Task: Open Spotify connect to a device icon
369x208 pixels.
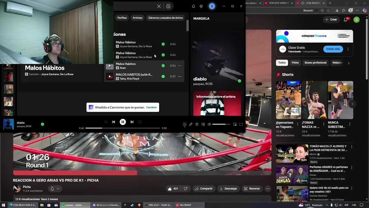Action: 203,124
